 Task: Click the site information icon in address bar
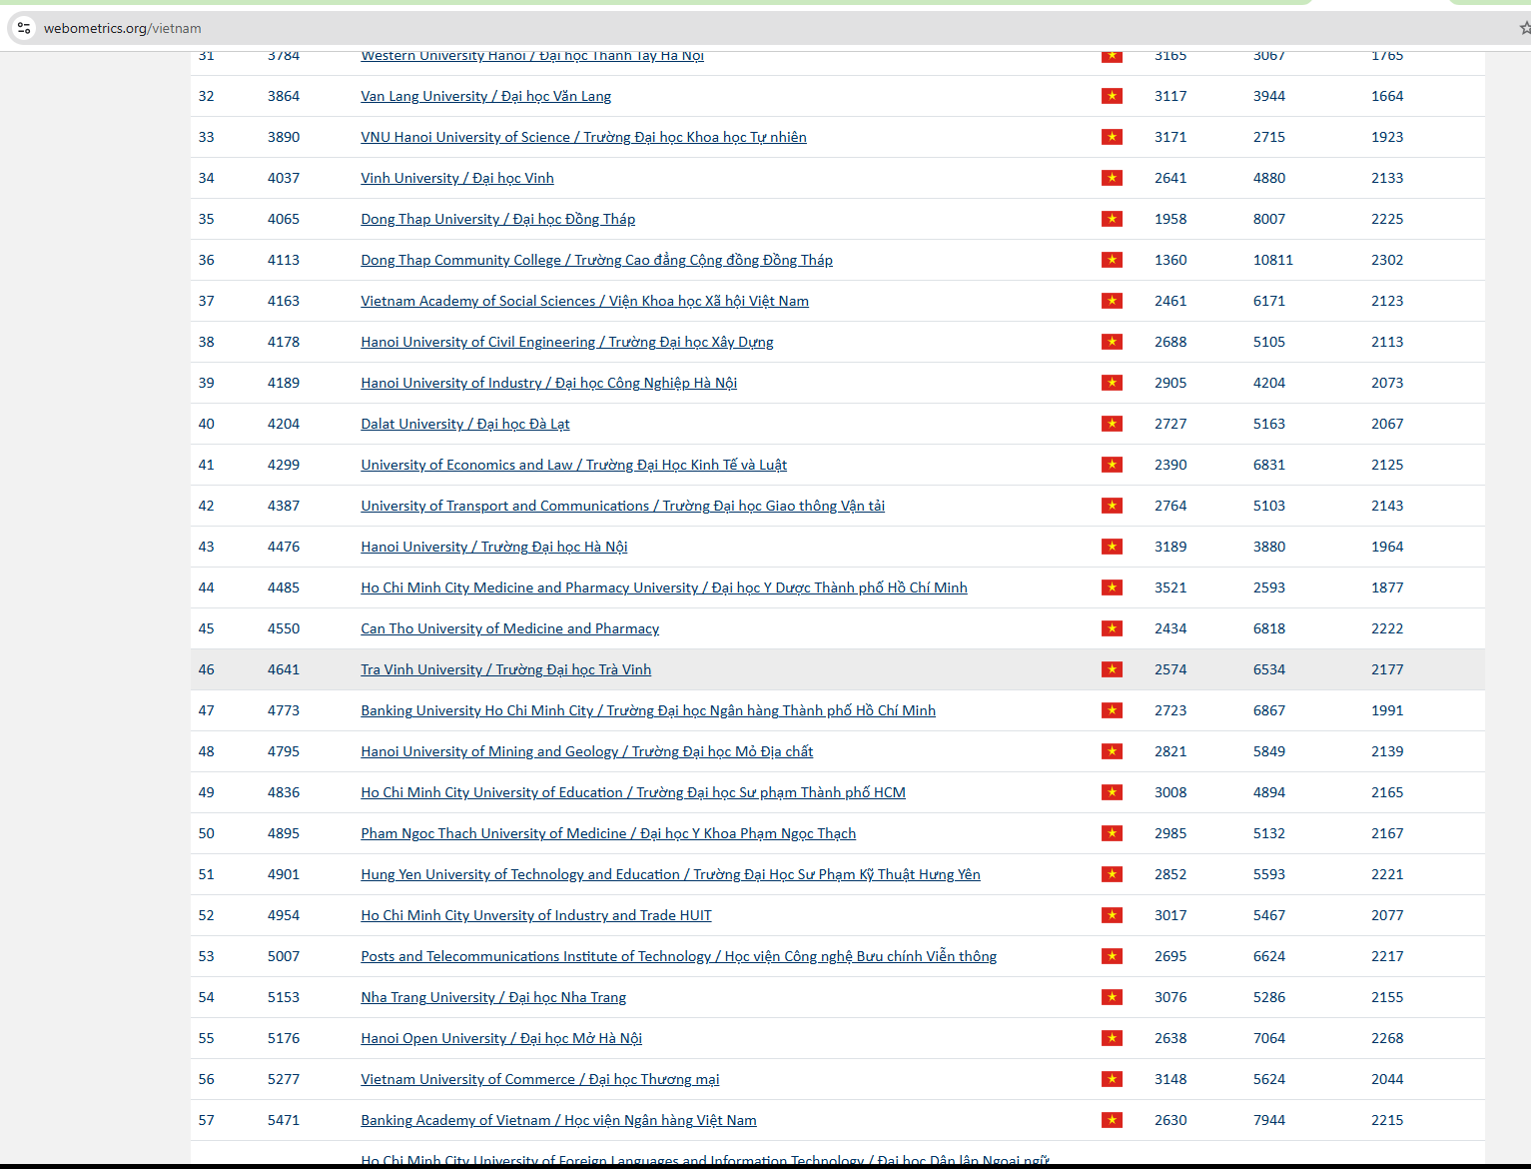pyautogui.click(x=24, y=28)
